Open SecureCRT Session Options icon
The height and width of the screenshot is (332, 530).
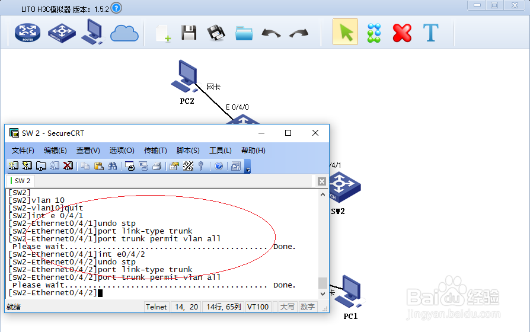(174, 165)
